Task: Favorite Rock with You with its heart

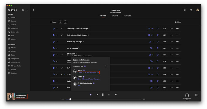Action: click(157, 35)
